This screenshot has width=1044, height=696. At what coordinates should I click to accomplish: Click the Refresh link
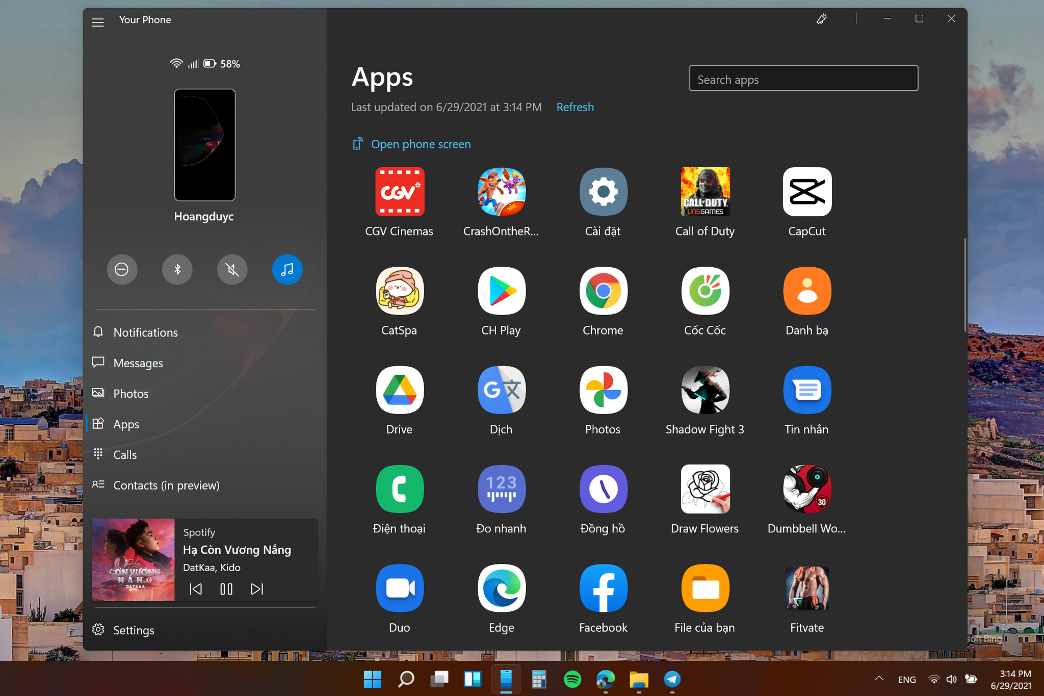pyautogui.click(x=575, y=107)
